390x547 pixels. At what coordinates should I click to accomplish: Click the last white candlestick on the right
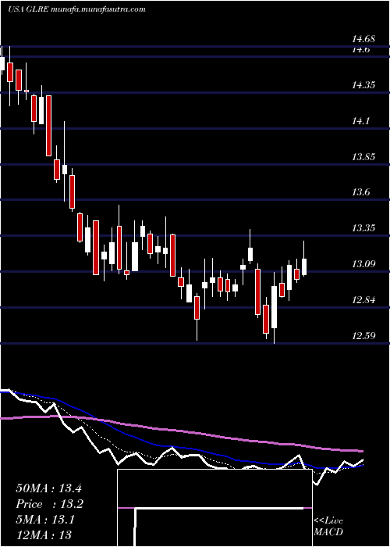click(x=304, y=259)
